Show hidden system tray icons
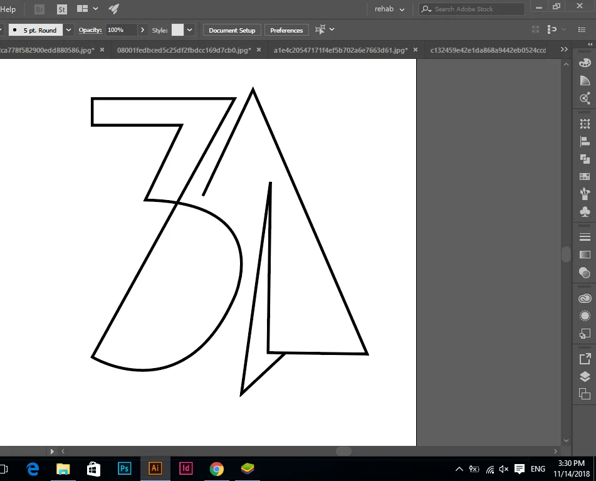Viewport: 596px width, 481px height. [x=459, y=469]
